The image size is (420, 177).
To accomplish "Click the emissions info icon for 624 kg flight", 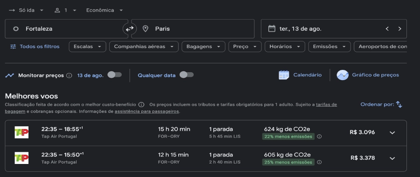I will click(319, 136).
